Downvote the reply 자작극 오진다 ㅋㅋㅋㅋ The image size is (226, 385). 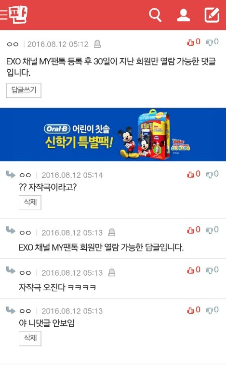(213, 270)
